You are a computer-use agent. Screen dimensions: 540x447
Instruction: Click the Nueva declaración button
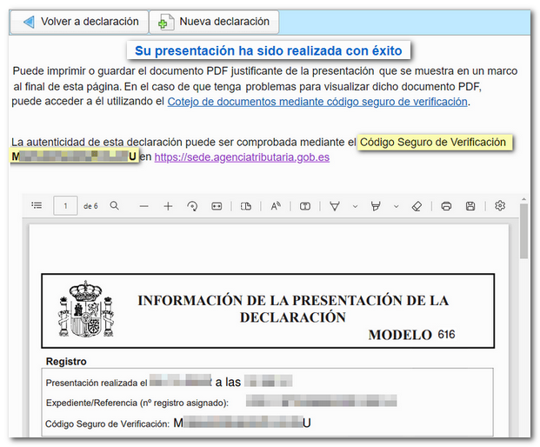coord(214,22)
